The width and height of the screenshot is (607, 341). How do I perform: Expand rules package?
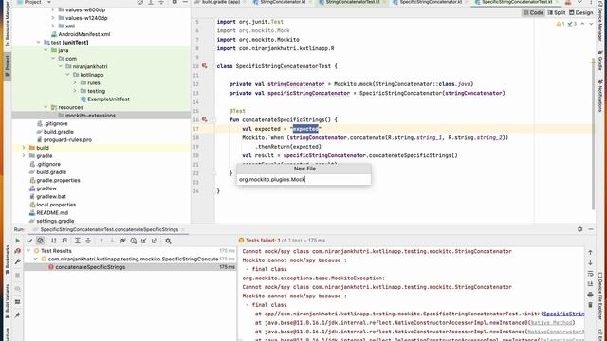(x=75, y=82)
